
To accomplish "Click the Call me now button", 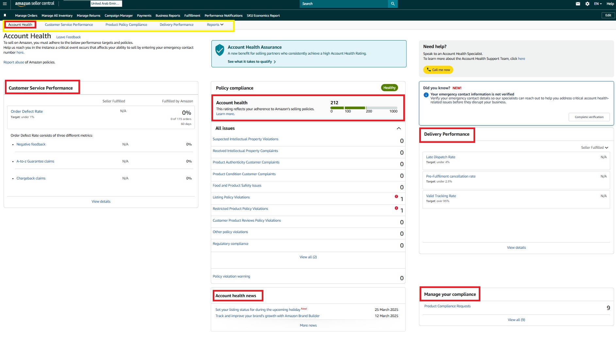I will [x=438, y=70].
